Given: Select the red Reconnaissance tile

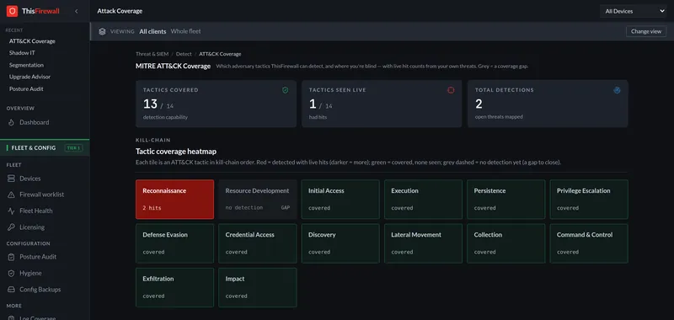Looking at the screenshot, I should (x=174, y=200).
